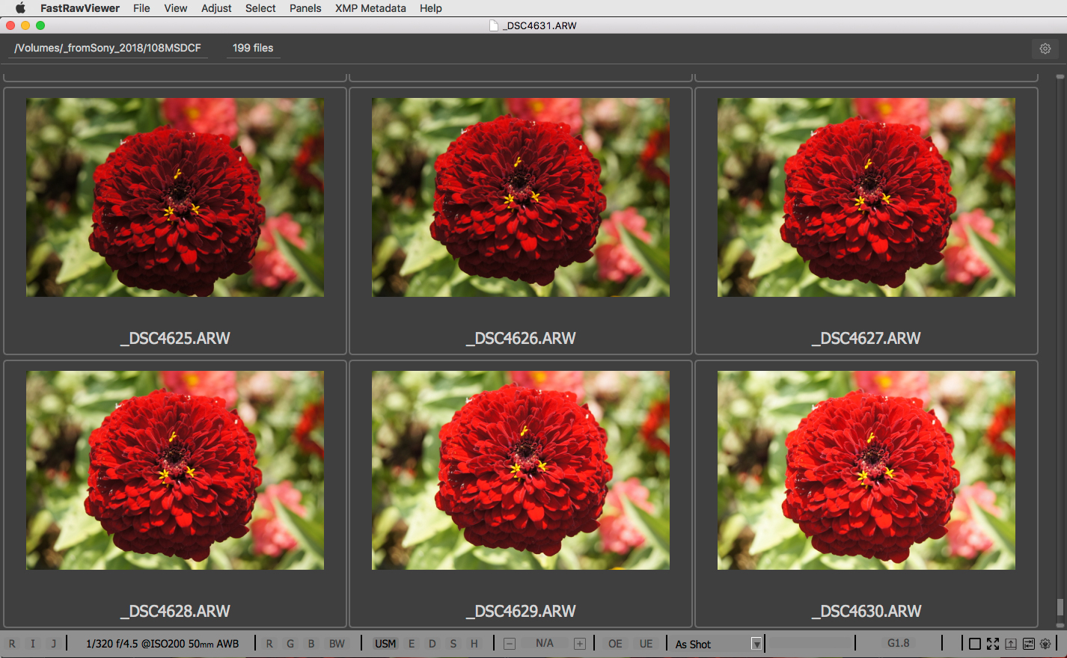1067x658 pixels.
Task: Click the single image view square icon
Action: coord(974,644)
